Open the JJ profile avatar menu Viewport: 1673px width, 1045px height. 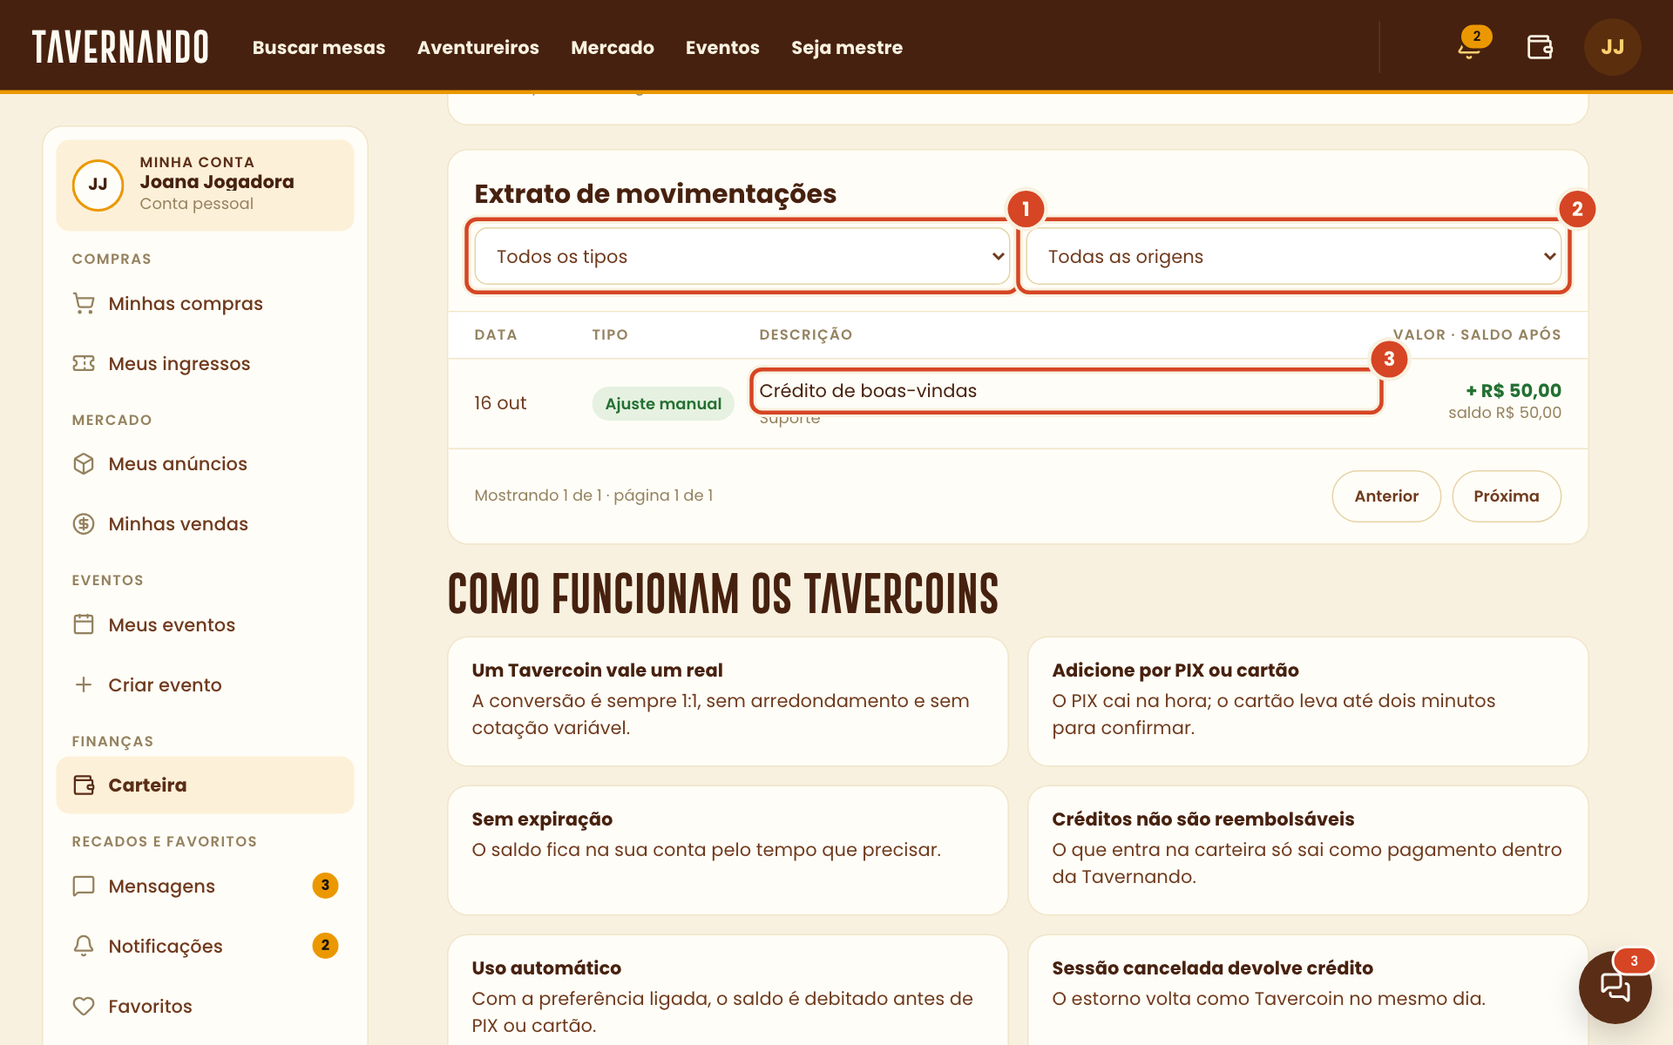(1612, 47)
